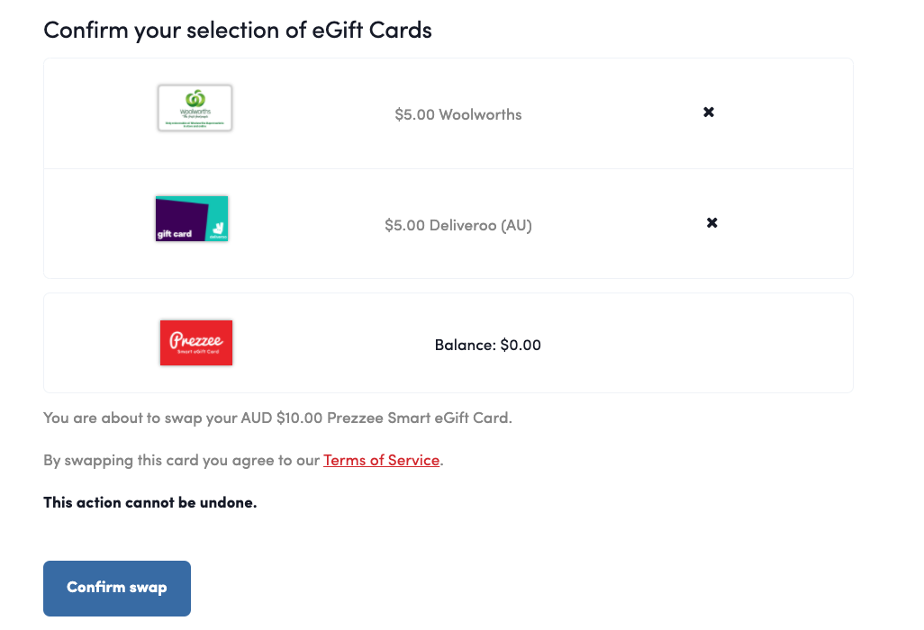Click the Woolworths card row
Image resolution: width=924 pixels, height=630 pixels.
coord(448,113)
